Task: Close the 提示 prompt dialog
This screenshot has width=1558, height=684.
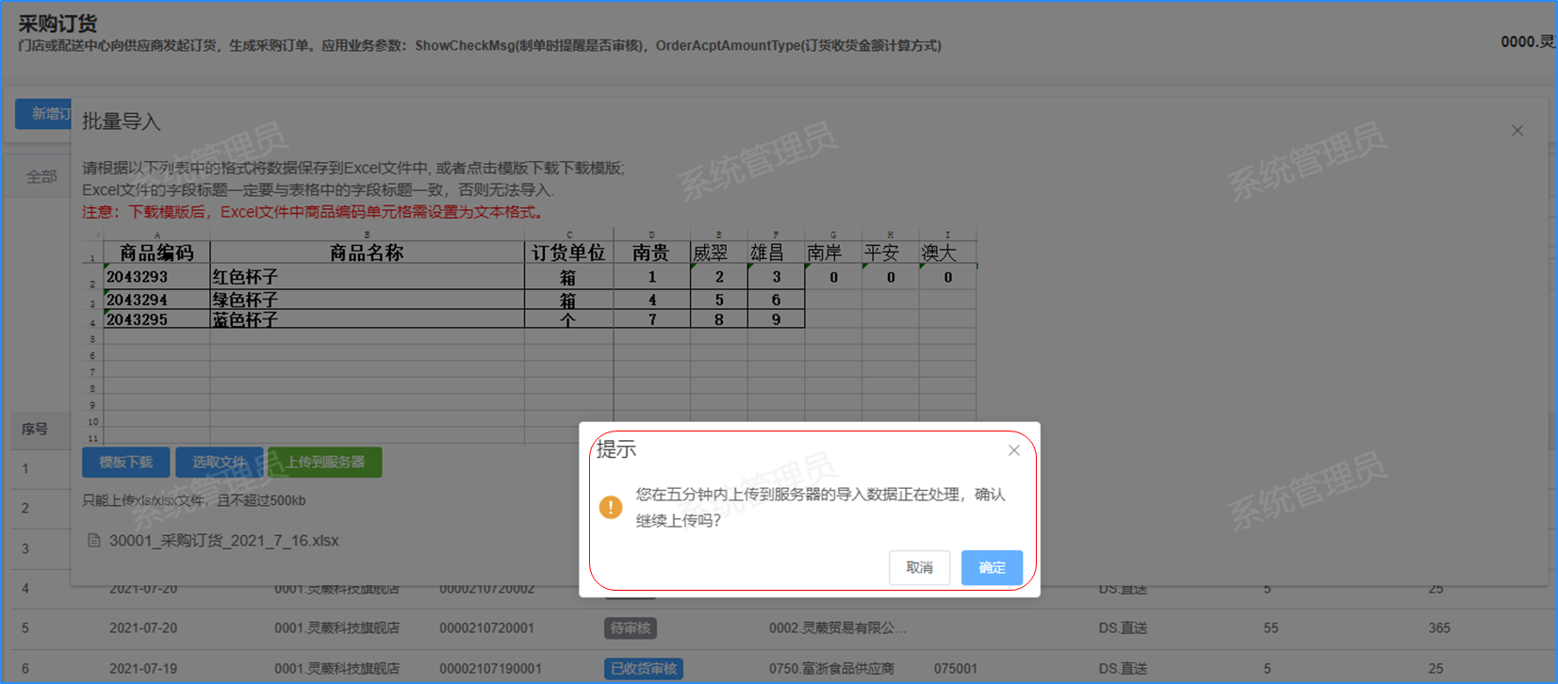Action: coord(1013,450)
